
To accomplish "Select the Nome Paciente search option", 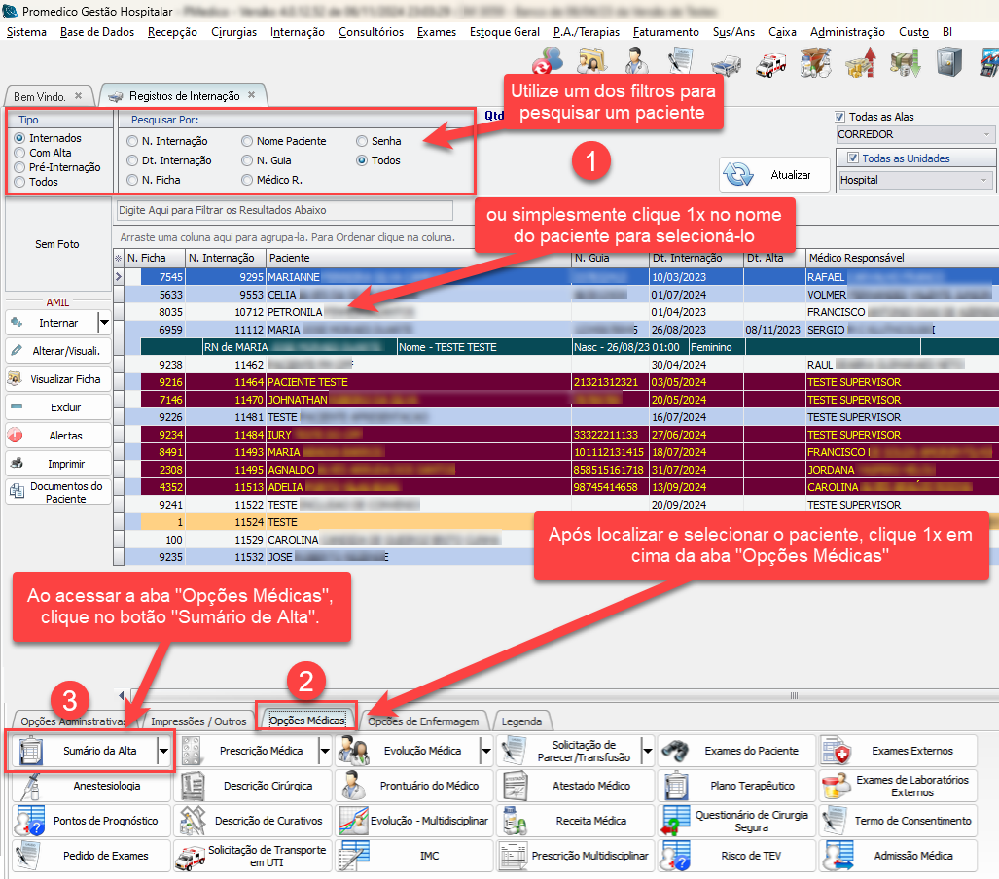I will click(x=247, y=141).
